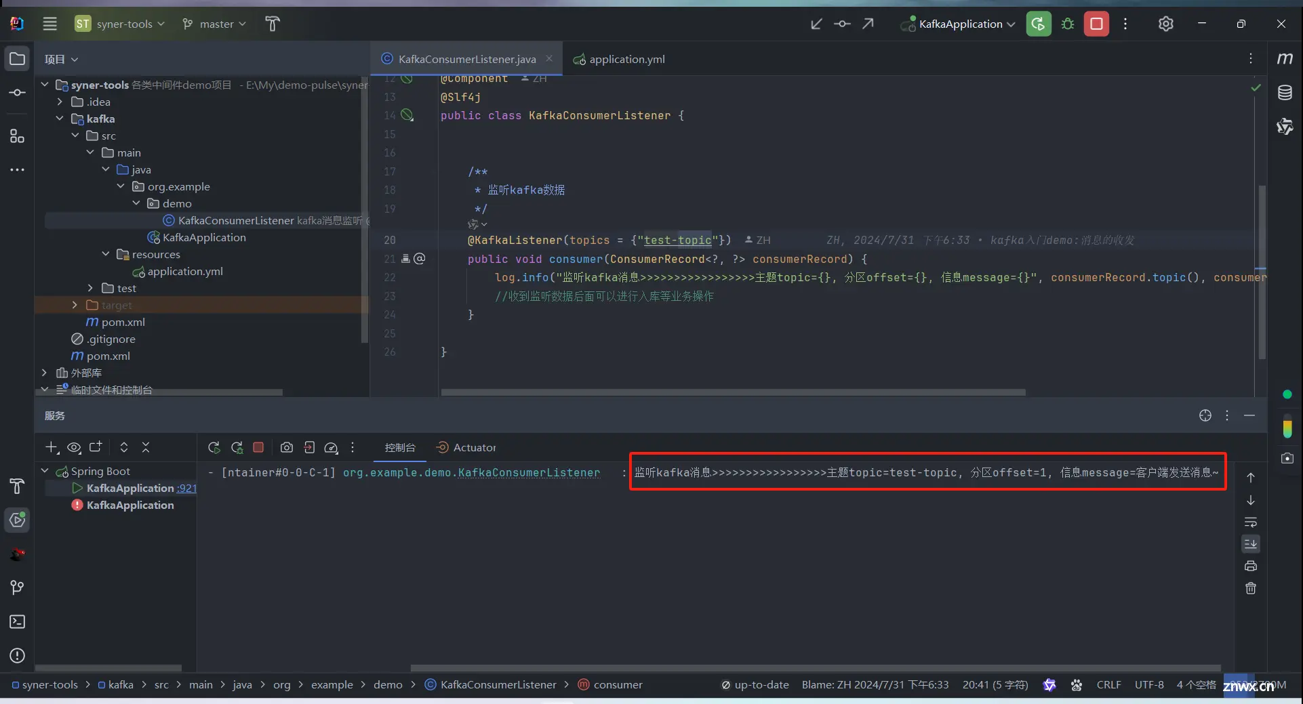Viewport: 1303px width, 704px height.
Task: Hide the Services tool window with minimize
Action: [x=1249, y=415]
